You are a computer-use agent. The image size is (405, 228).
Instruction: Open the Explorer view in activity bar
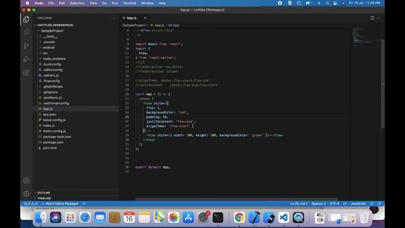point(26,20)
